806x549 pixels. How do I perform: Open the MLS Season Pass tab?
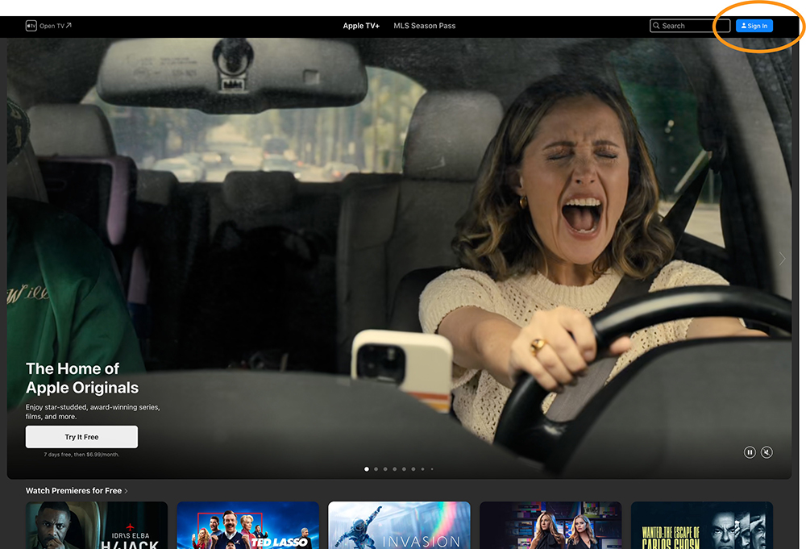(424, 26)
